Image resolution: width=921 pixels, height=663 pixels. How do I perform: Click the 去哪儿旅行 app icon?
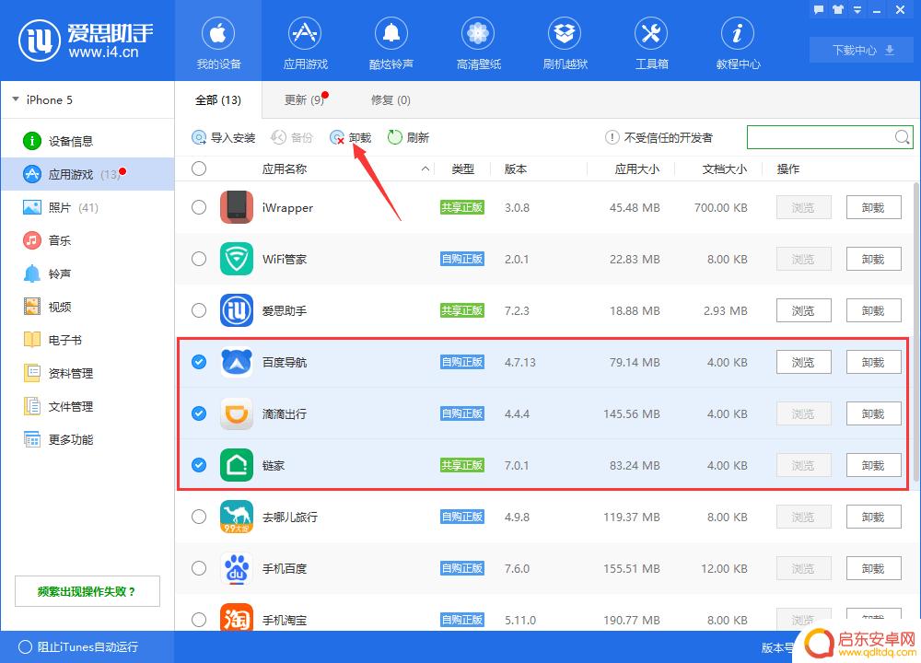click(x=237, y=517)
